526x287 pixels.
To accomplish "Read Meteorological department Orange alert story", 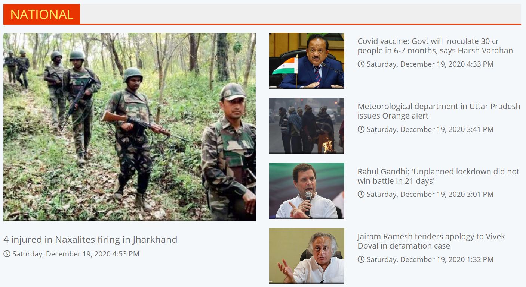I will tap(439, 111).
